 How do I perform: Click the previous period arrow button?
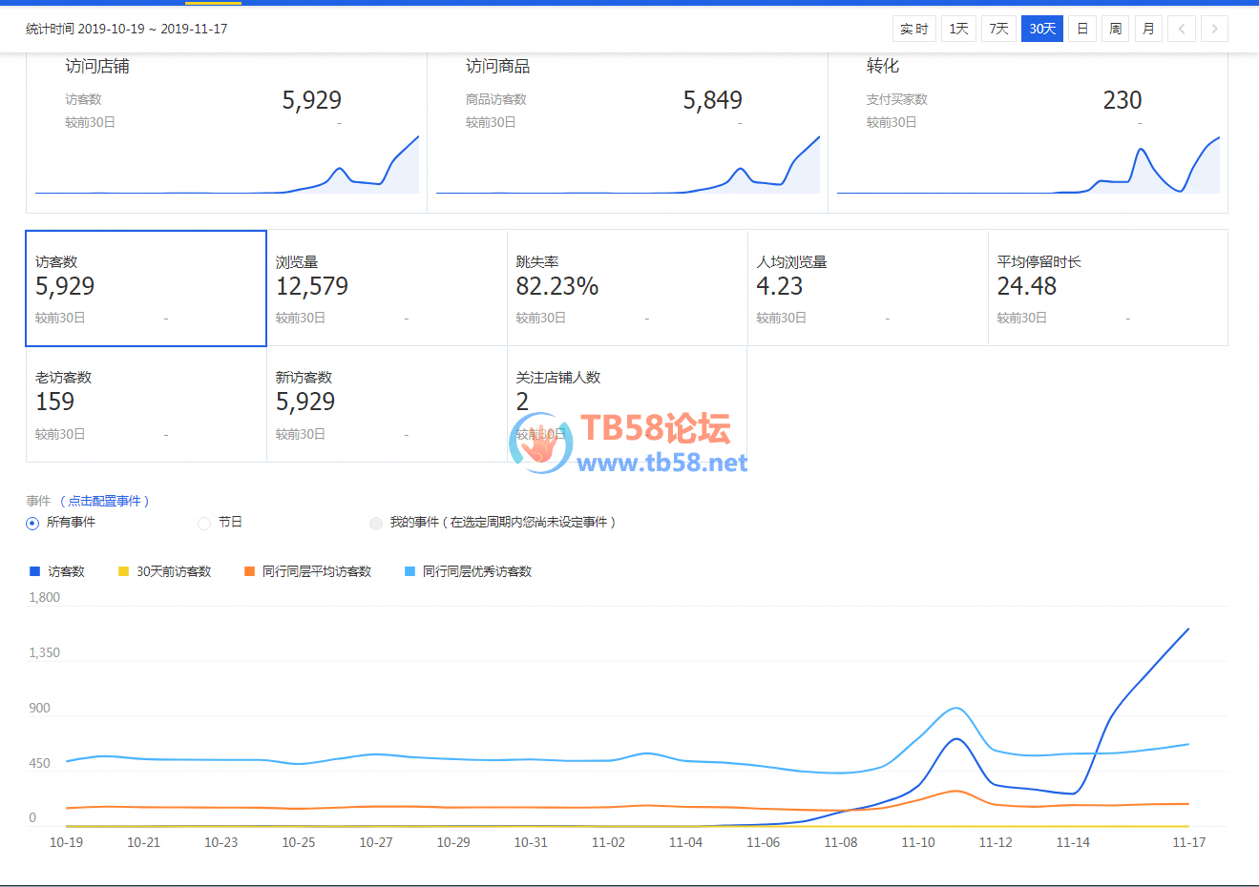pos(1182,29)
